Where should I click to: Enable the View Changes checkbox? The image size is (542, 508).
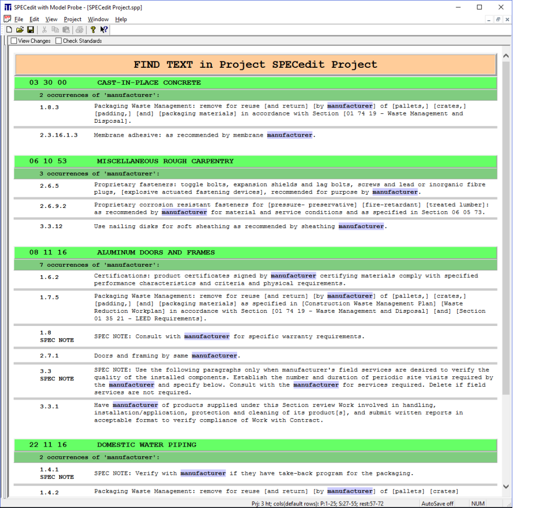14,41
